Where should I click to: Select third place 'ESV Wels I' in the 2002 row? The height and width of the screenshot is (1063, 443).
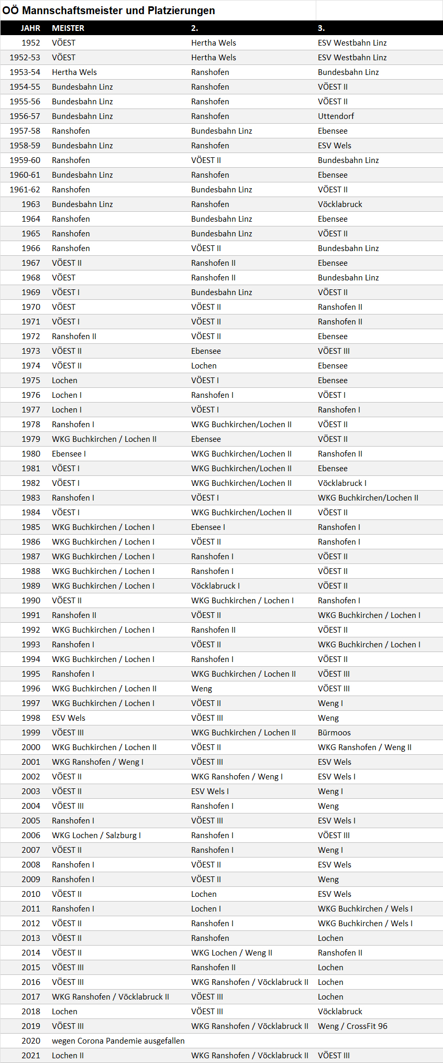point(337,777)
